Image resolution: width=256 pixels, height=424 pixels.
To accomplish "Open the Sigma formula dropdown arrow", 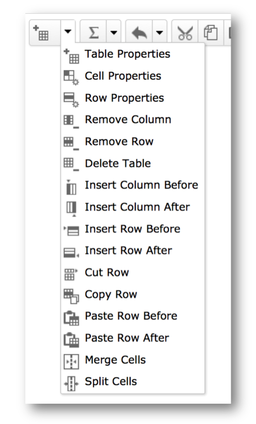I will click(114, 32).
